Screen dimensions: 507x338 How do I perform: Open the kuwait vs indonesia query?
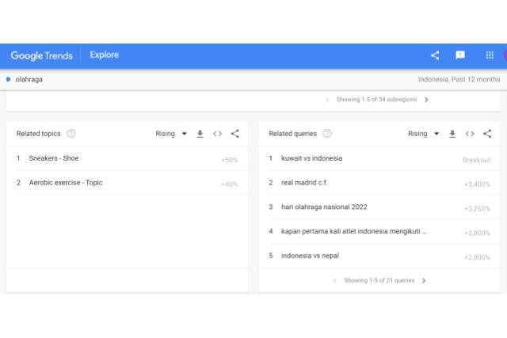379,158
